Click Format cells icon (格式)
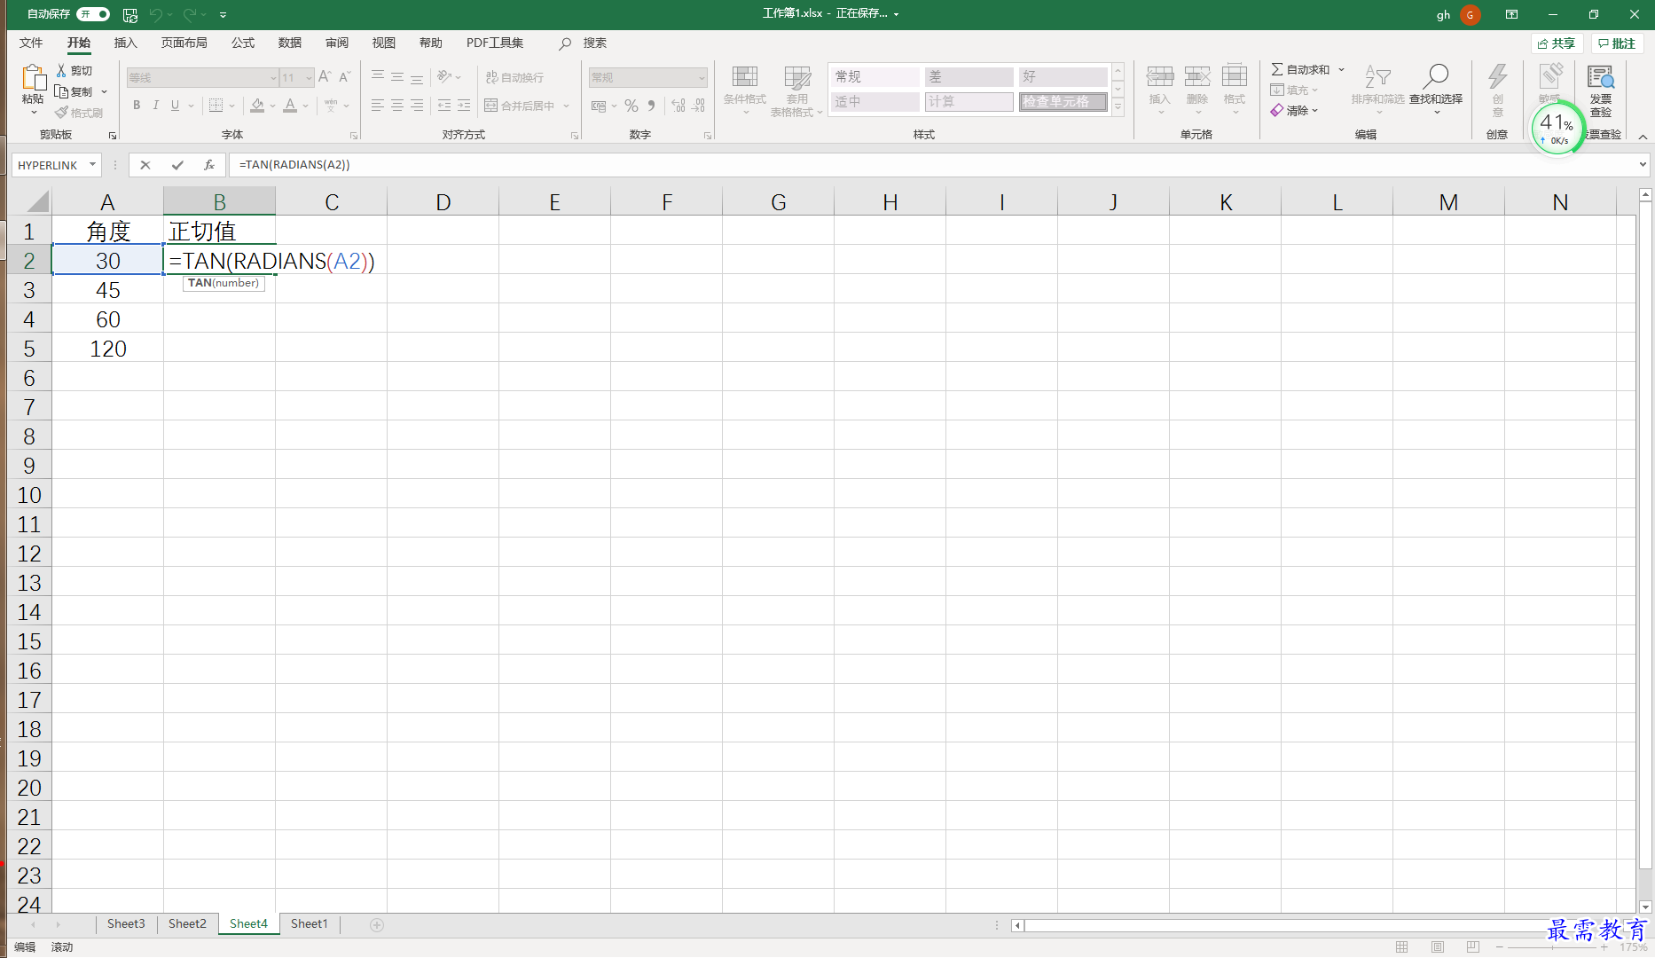 point(1235,78)
